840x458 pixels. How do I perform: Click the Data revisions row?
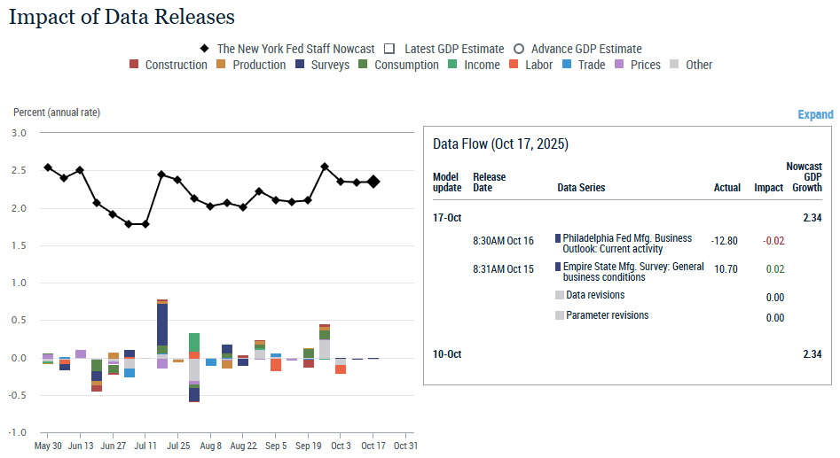[x=595, y=296]
